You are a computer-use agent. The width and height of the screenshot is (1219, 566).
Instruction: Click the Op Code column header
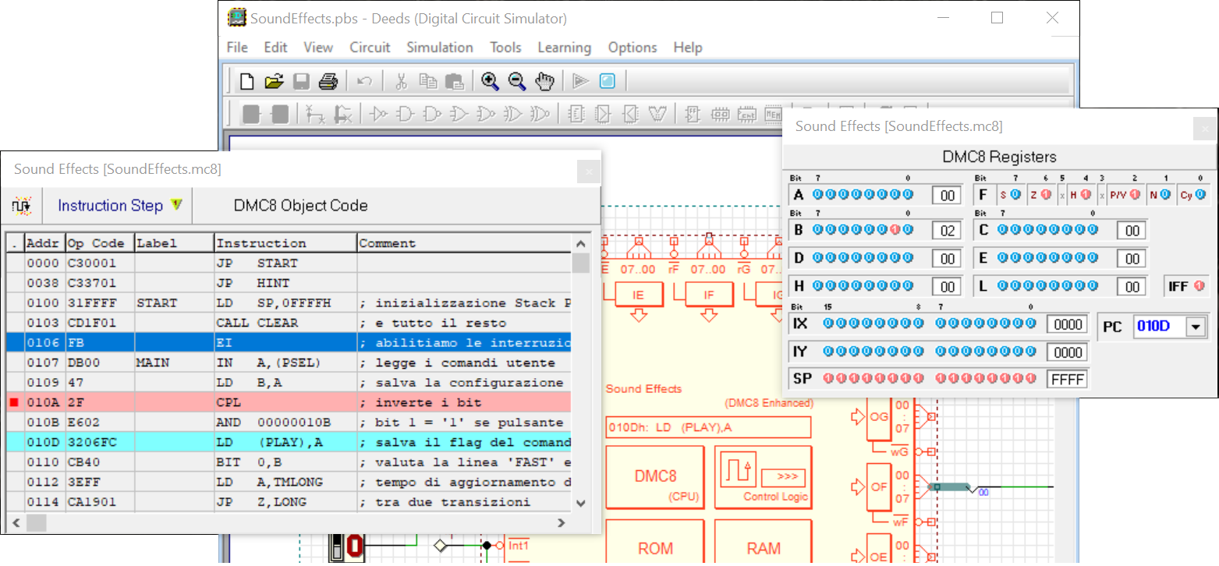99,243
